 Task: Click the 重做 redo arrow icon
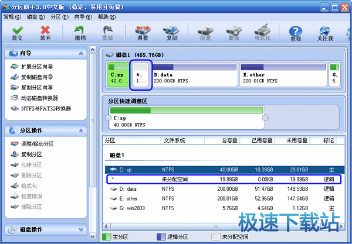click(107, 30)
